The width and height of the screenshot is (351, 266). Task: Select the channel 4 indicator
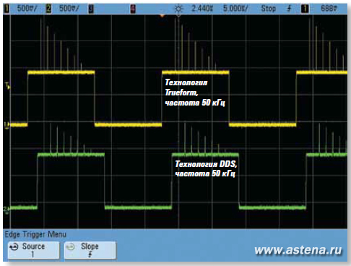(133, 9)
